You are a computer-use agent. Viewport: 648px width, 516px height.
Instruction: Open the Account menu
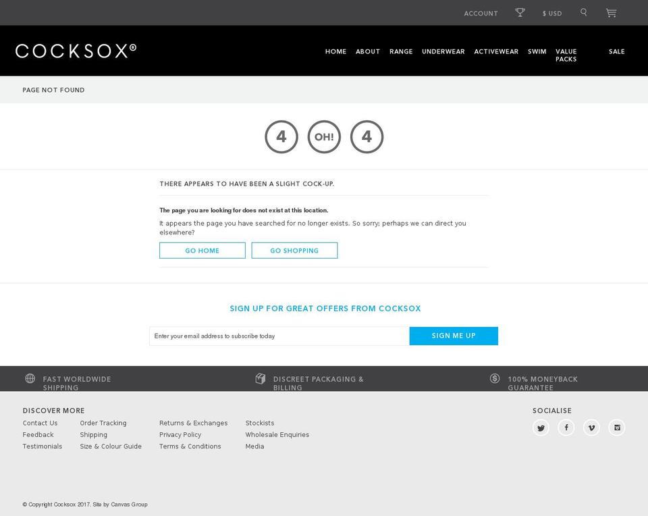[x=481, y=14]
